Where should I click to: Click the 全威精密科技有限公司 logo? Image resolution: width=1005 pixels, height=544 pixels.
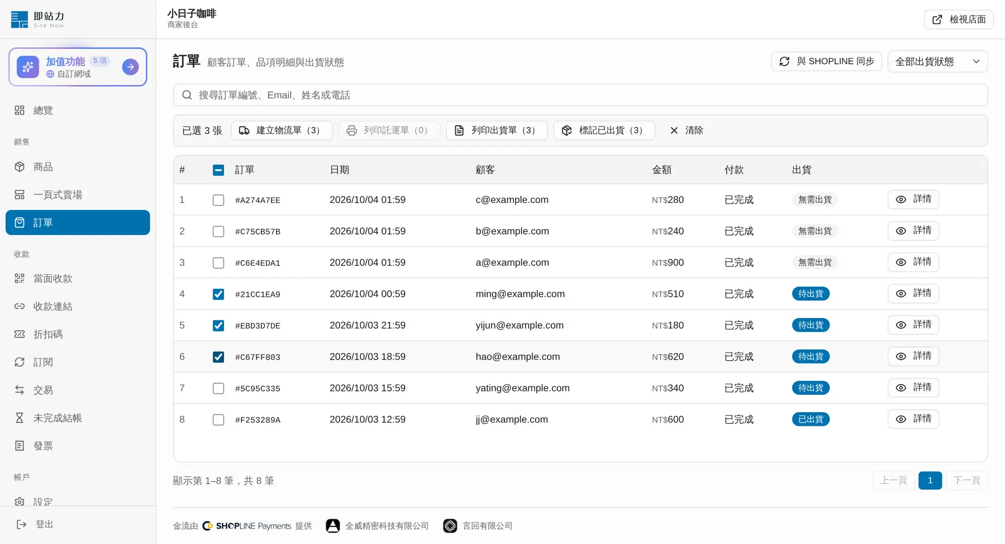click(x=333, y=526)
